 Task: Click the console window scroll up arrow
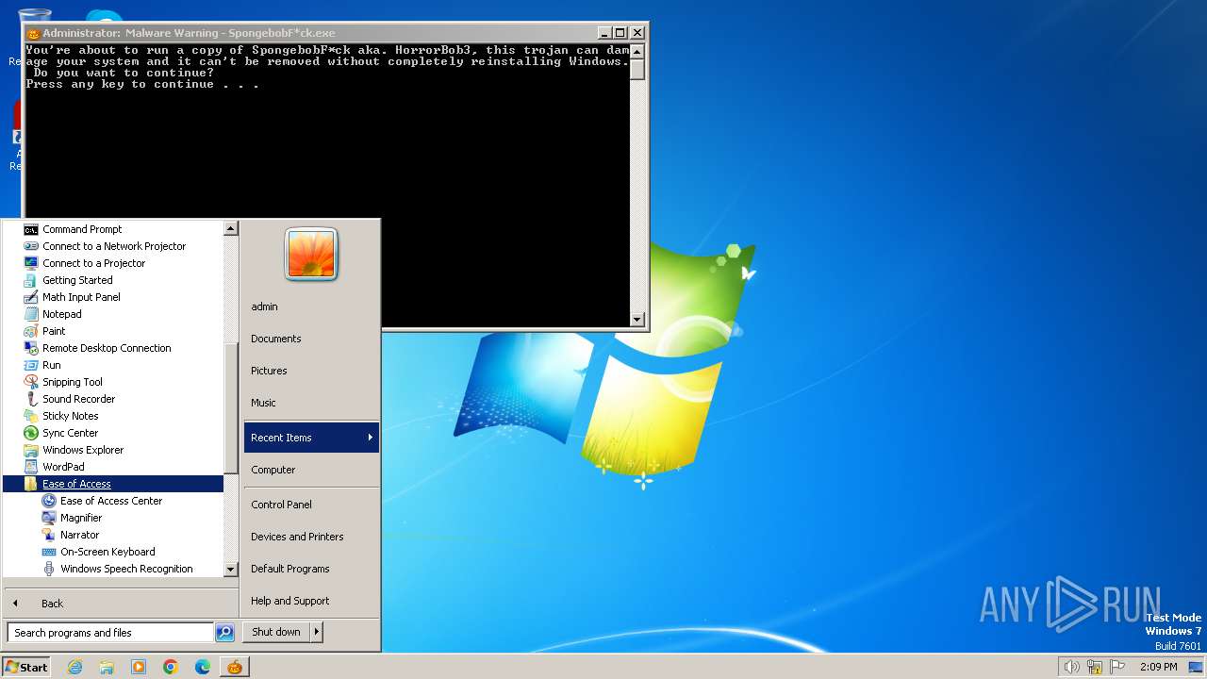[637, 52]
